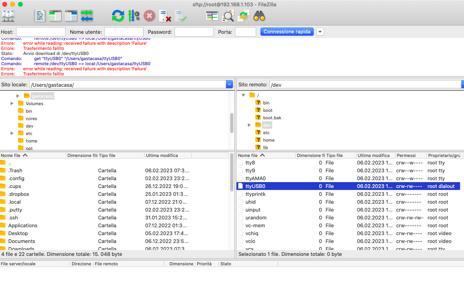Screen dimensions: 464x292
Task: Select urandom file in remote list
Action: [349, 218]
